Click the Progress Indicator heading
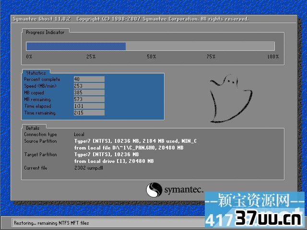 45,32
